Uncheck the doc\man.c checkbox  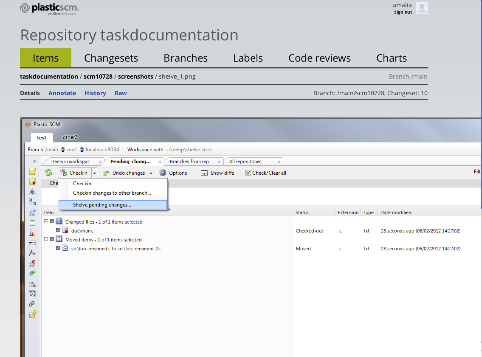(58, 230)
